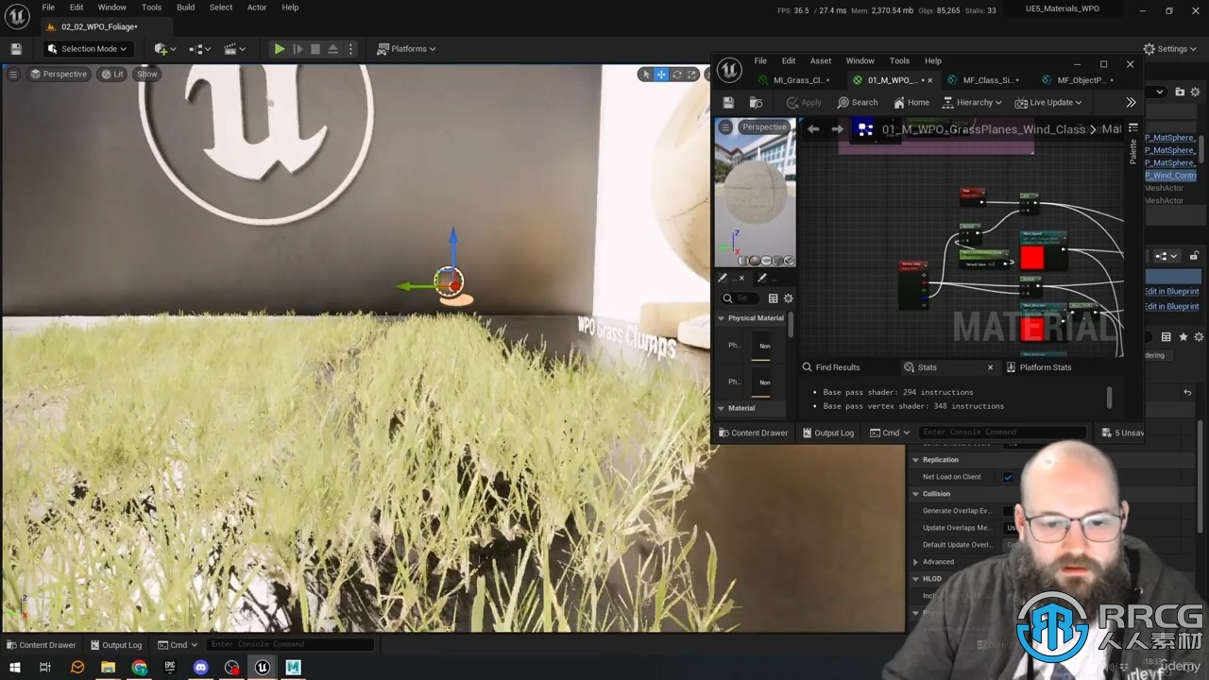
Task: Expand hidden Material Editor toolbar items
Action: tap(1131, 102)
